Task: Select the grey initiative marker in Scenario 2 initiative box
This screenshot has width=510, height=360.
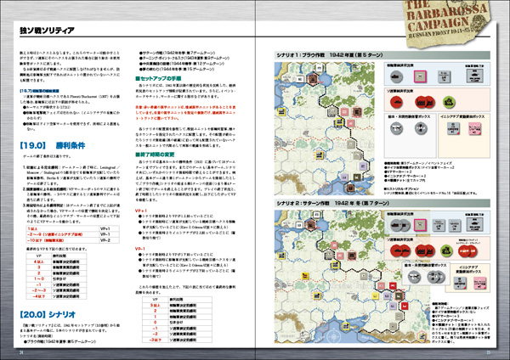Action: pos(460,284)
